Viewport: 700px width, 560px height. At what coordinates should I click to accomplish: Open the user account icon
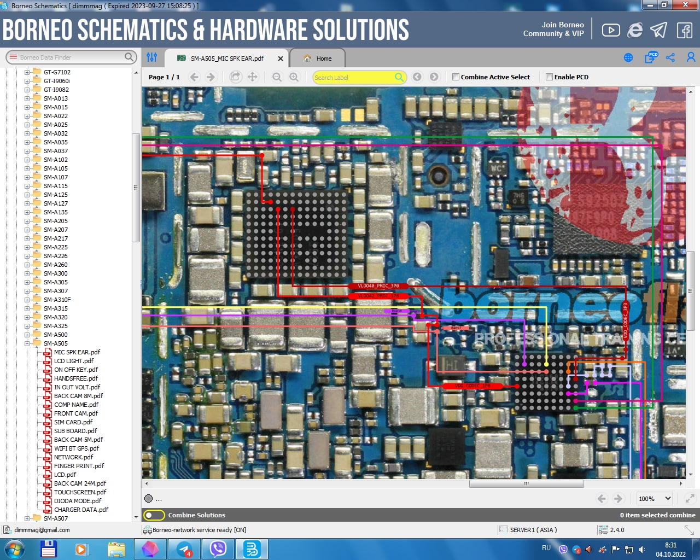(691, 57)
